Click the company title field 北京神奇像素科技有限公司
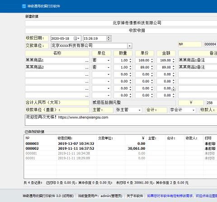This screenshot has height=202, width=217. [x=121, y=23]
